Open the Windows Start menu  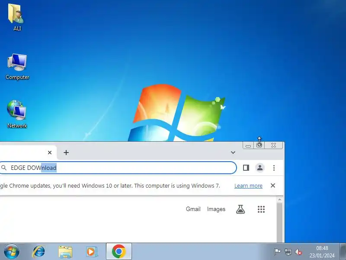12,252
